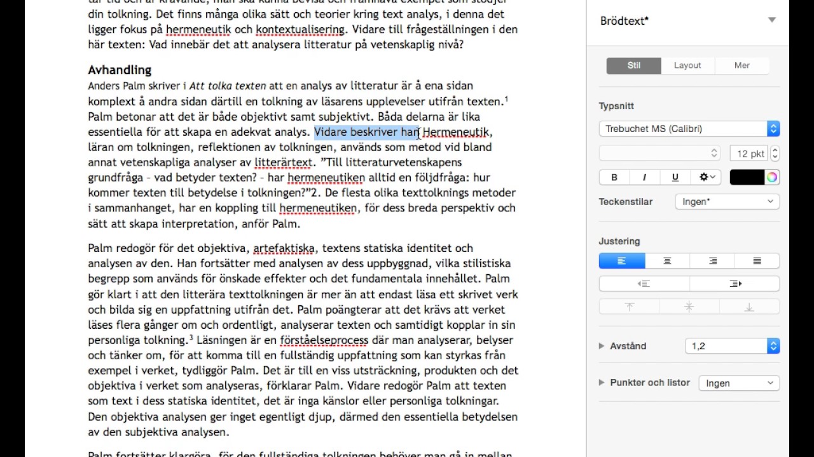This screenshot has height=457, width=814.
Task: Center-align the paragraph text
Action: coord(667,261)
